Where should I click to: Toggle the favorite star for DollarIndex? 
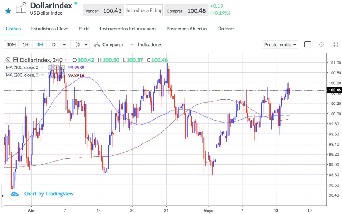[x=8, y=11]
